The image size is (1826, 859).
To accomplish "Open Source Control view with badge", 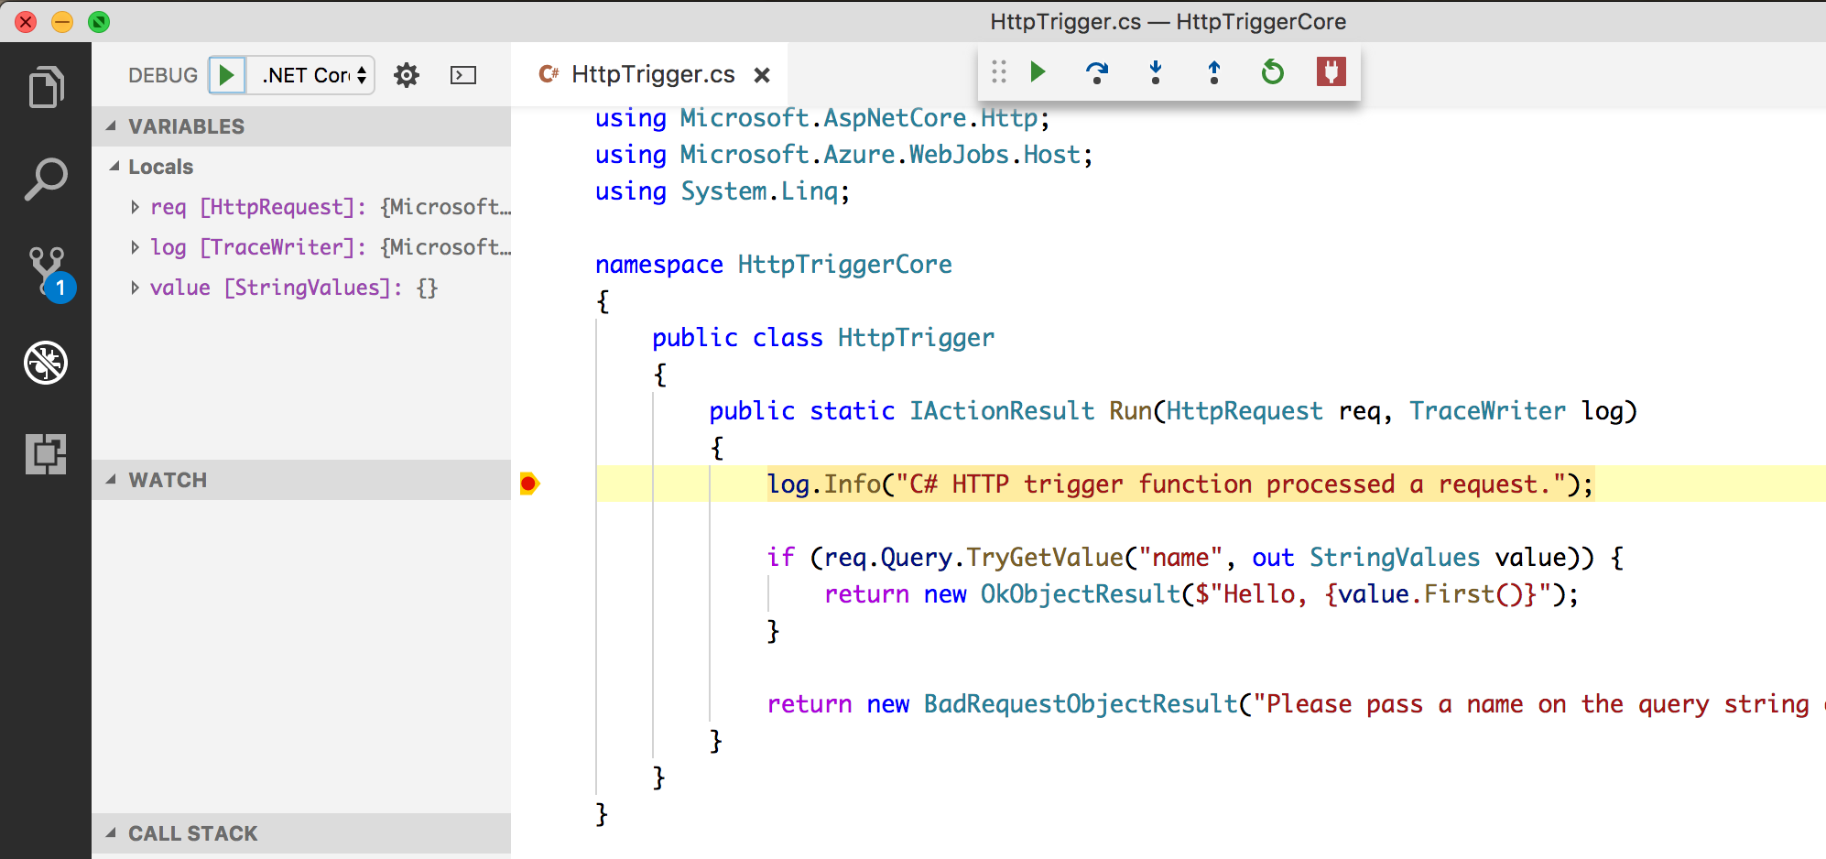I will (x=48, y=271).
